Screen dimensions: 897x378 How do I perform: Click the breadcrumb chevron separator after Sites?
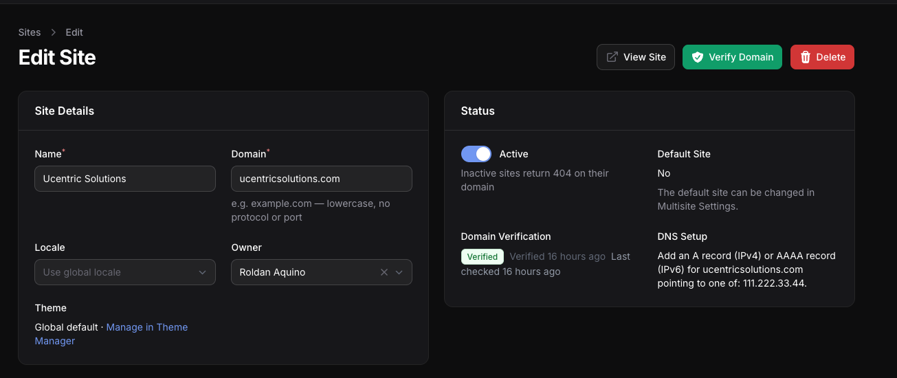coord(54,32)
